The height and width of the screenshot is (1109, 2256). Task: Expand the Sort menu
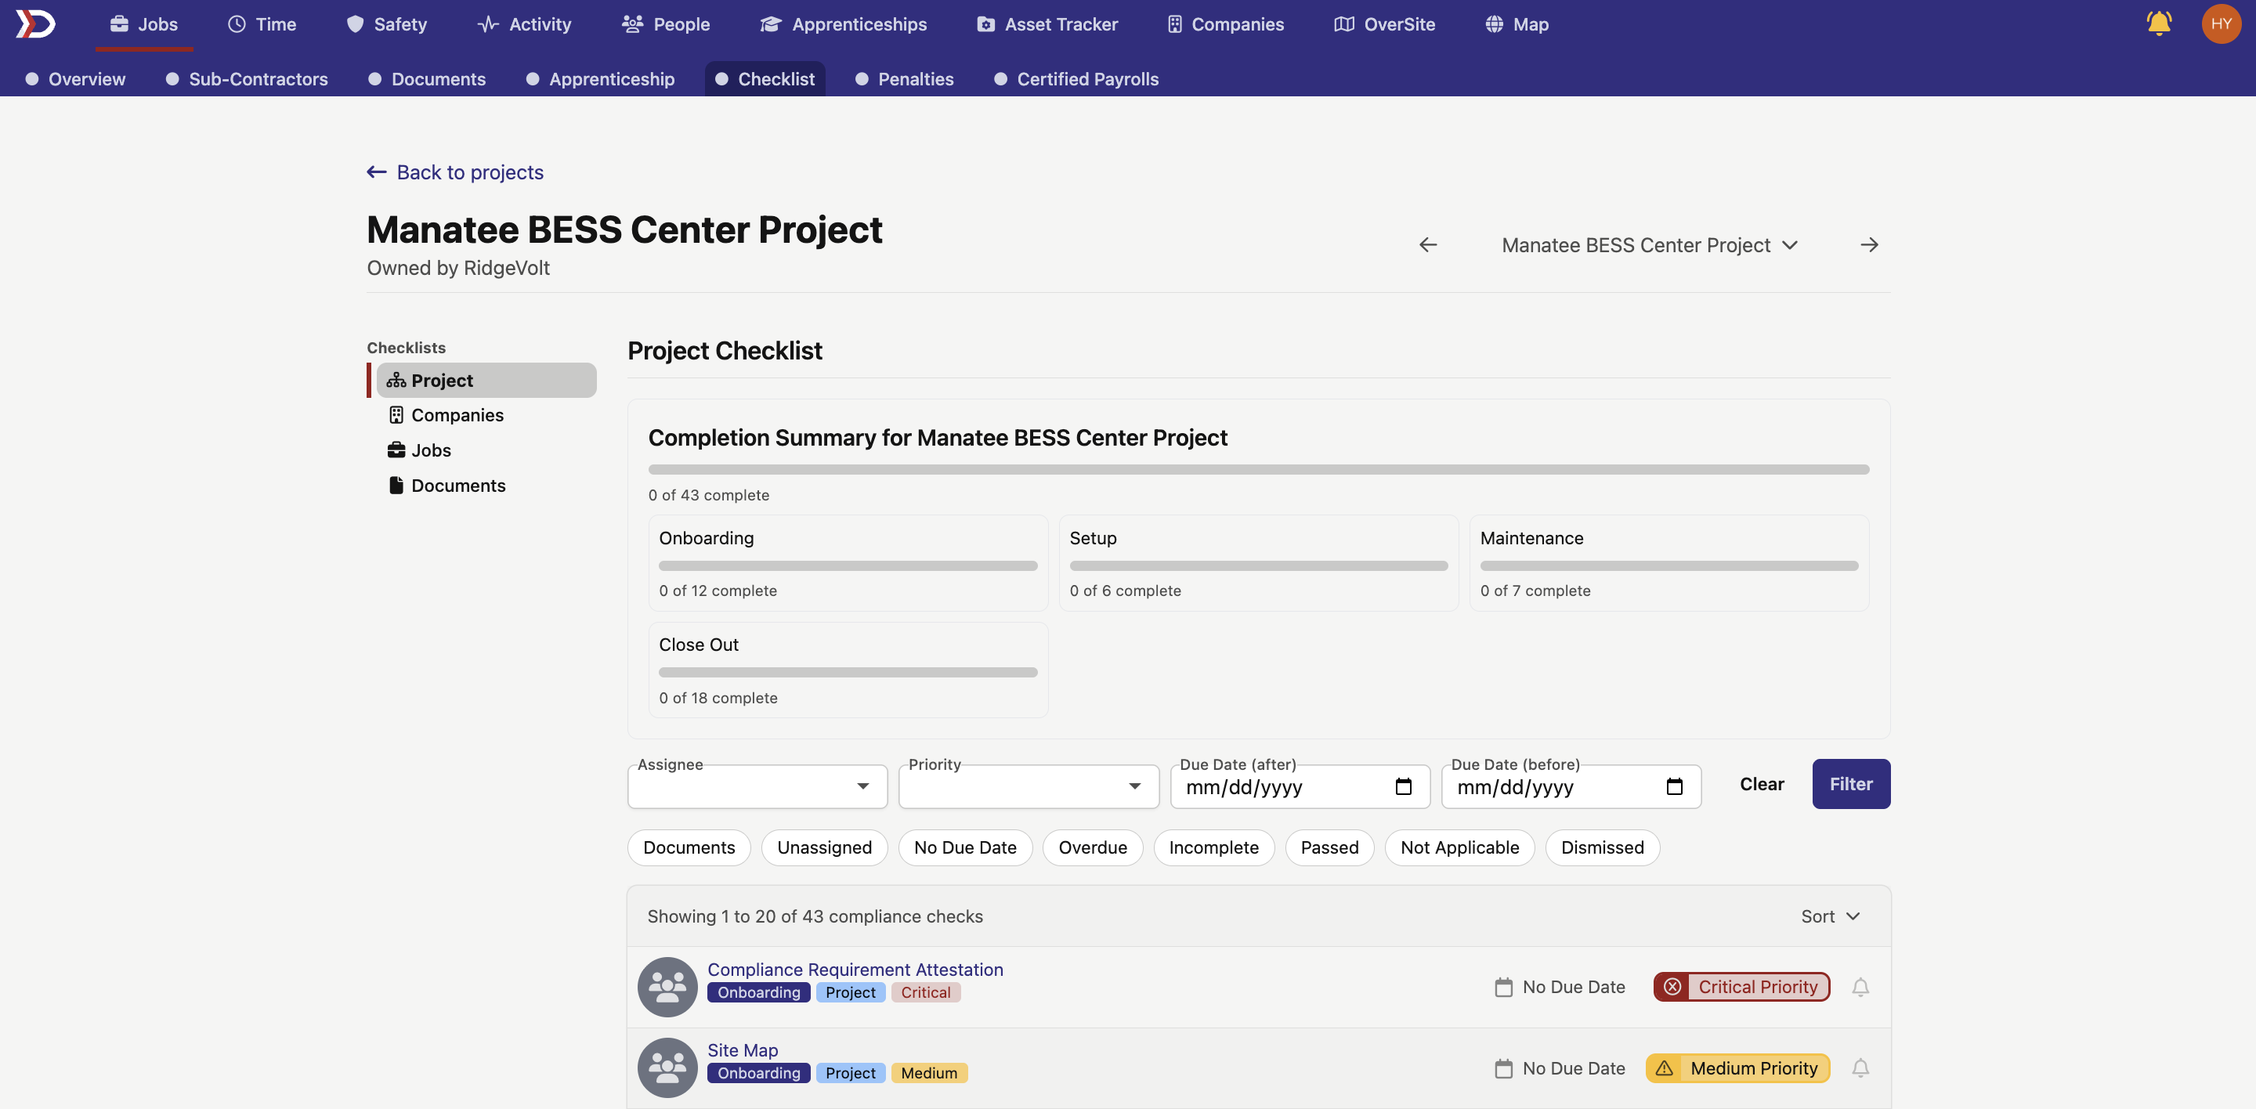point(1830,916)
